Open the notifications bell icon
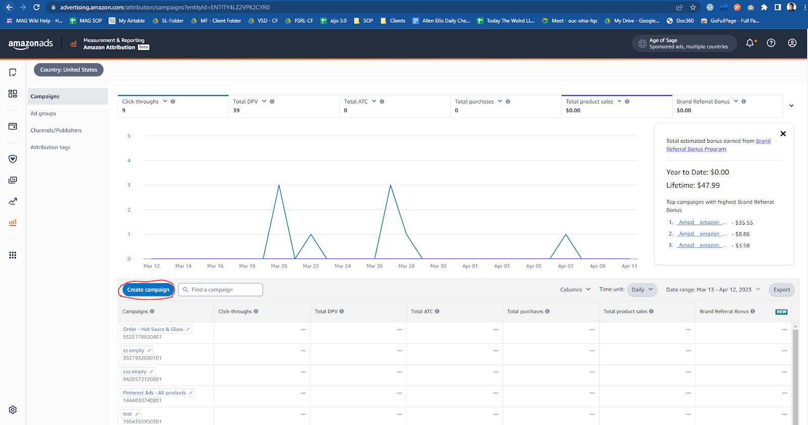The height and width of the screenshot is (425, 808). point(750,43)
